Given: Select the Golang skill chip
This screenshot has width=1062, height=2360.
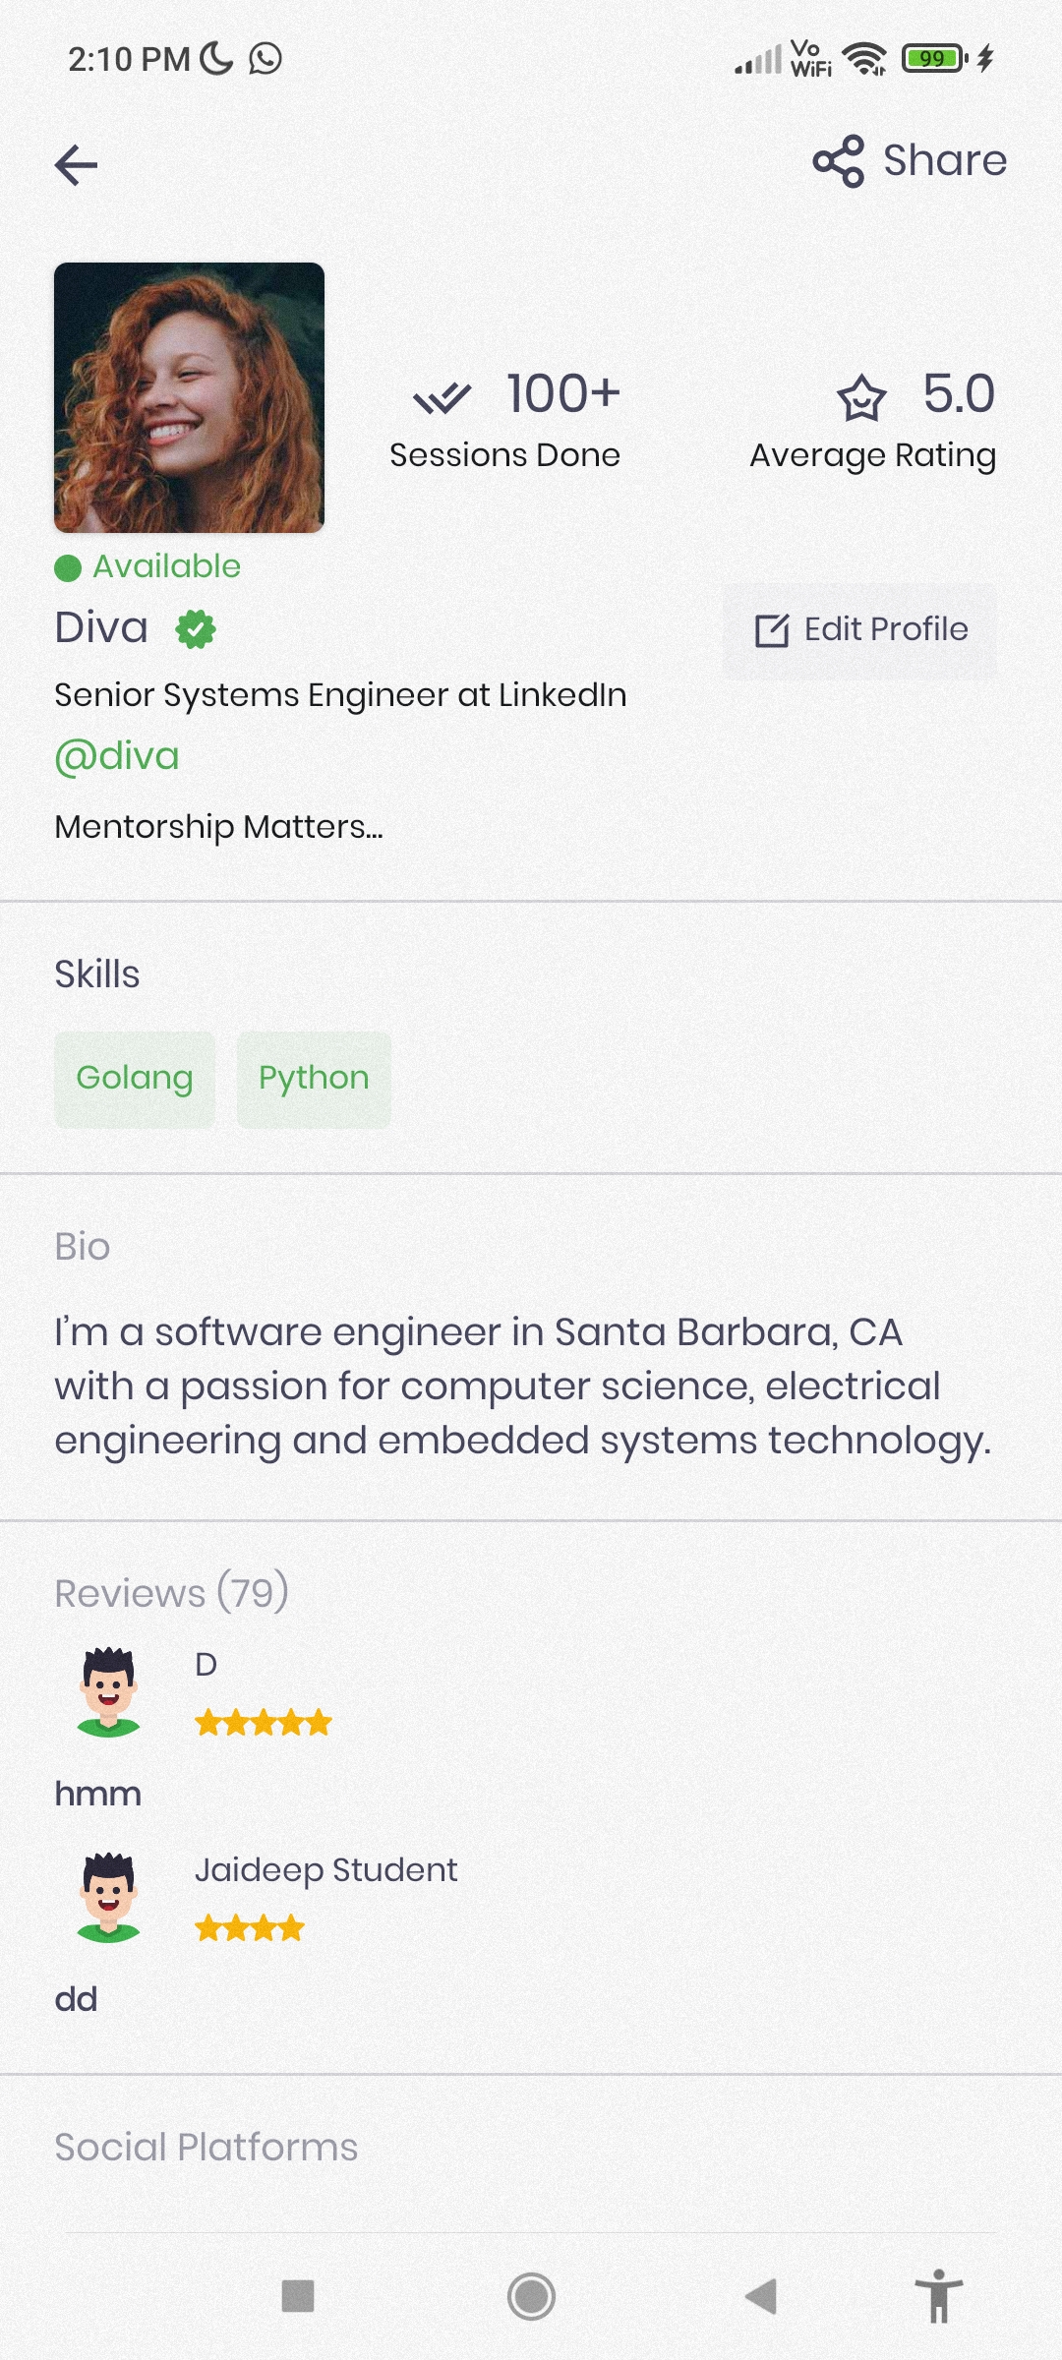Looking at the screenshot, I should pos(134,1078).
